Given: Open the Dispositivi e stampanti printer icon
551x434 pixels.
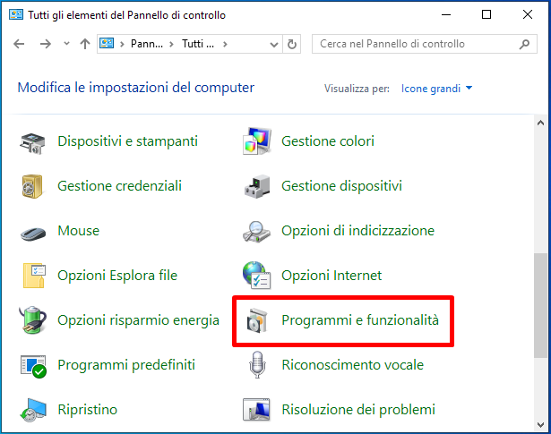Looking at the screenshot, I should click(x=32, y=142).
